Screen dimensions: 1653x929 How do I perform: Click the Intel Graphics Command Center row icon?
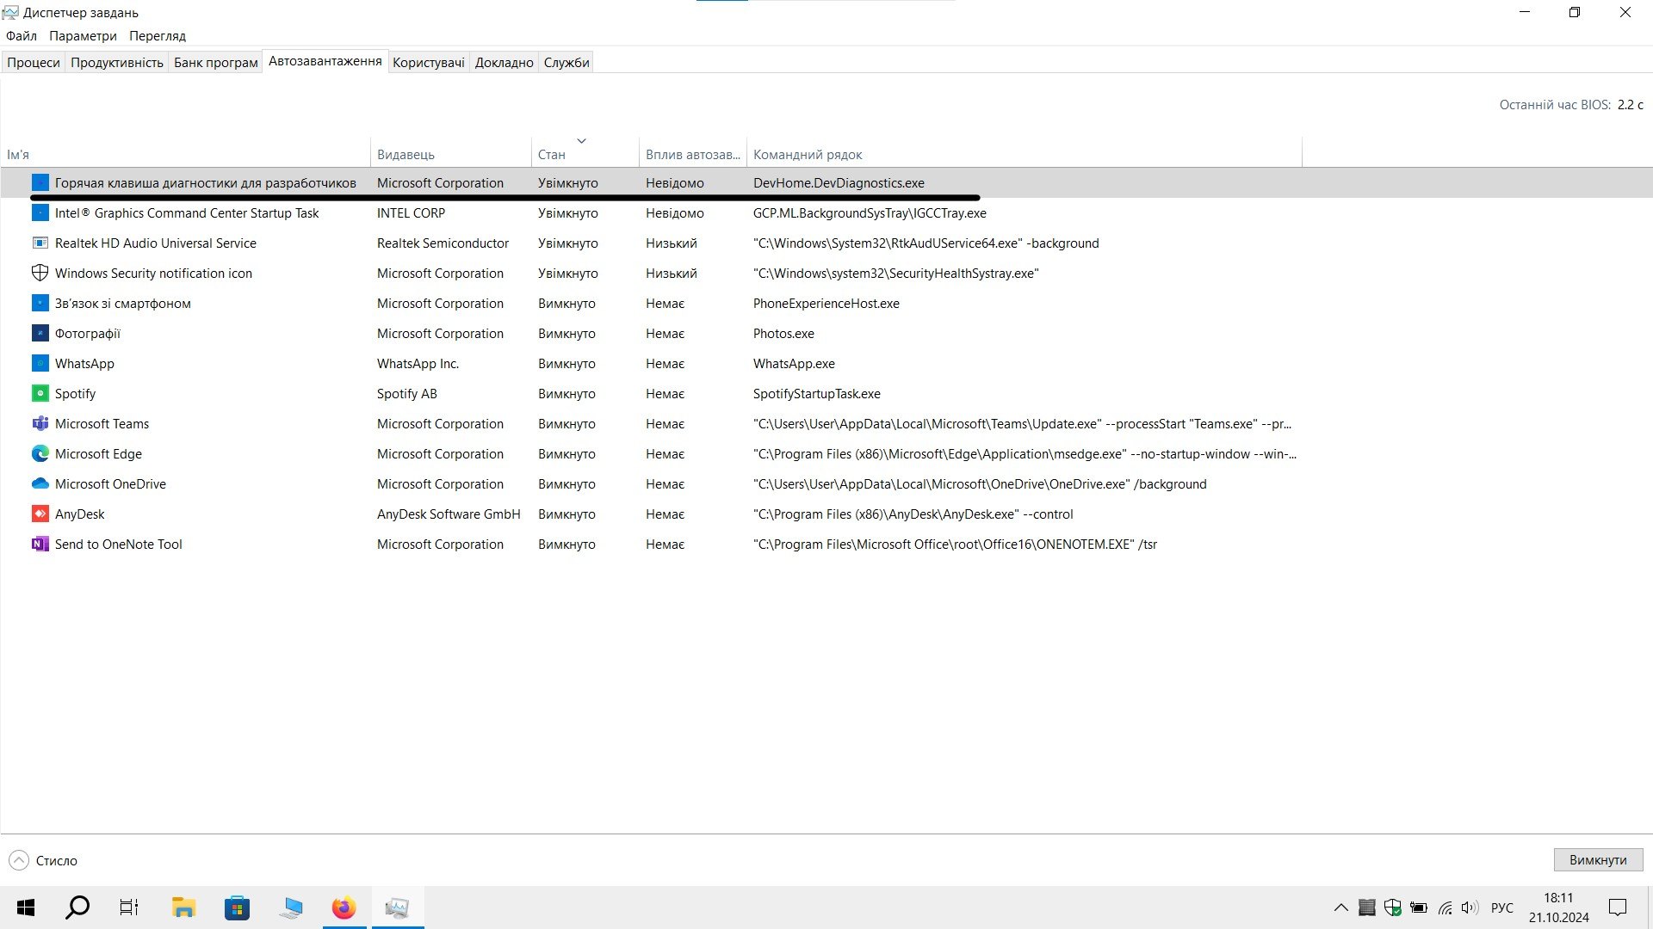[x=40, y=212]
